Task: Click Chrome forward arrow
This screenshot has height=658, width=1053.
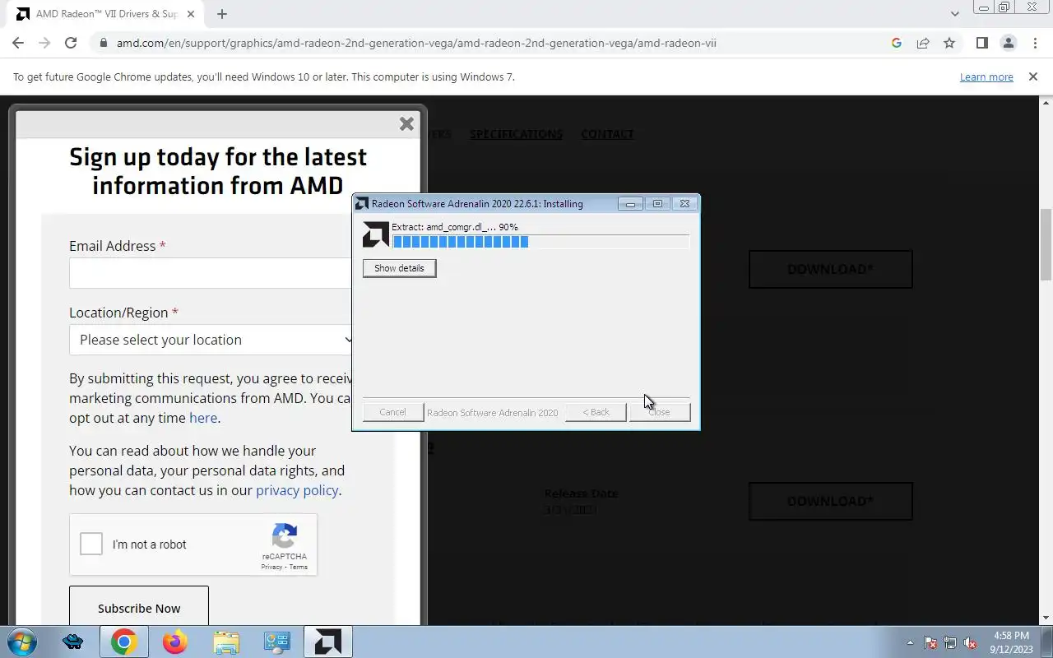Action: click(x=44, y=43)
